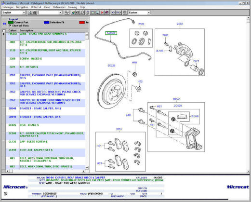Screen dimensions: 251x202
Task: Click the T text-panel layout toolbar icon
Action: tap(92, 13)
